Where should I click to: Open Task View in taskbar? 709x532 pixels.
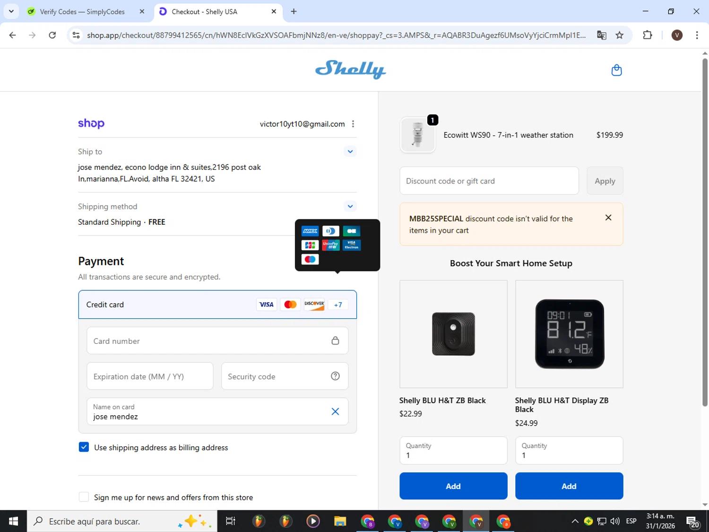231,521
